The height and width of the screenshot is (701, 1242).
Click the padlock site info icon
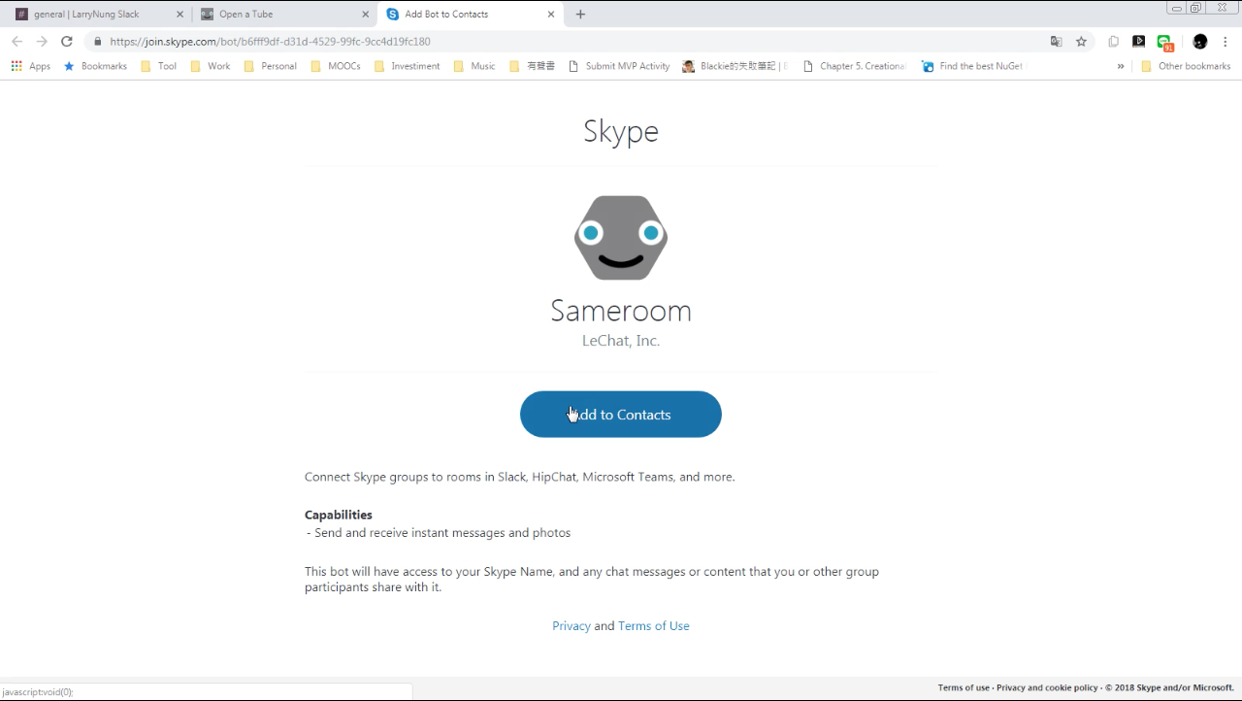coord(98,42)
